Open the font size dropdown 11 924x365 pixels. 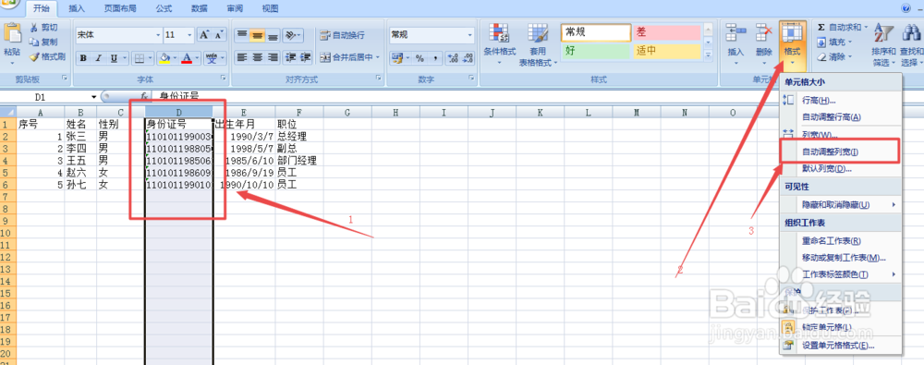point(189,35)
